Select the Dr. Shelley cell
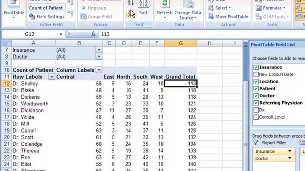Image resolution: width=305 pixels, height=171 pixels. (33, 84)
